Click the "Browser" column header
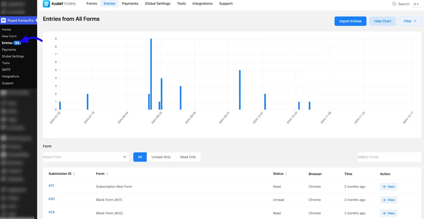424x219 pixels. (315, 174)
